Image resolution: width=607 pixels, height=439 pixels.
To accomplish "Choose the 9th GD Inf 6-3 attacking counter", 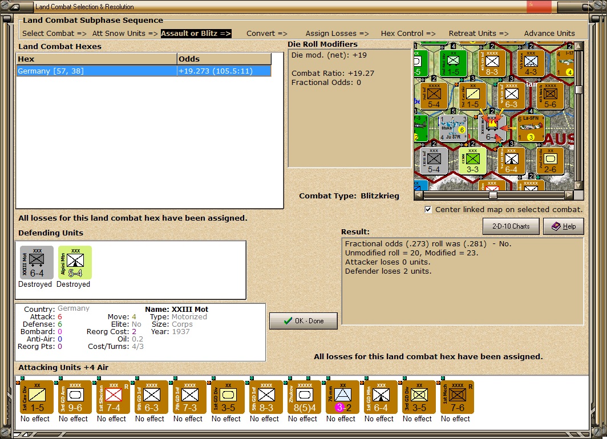I will point(151,397).
